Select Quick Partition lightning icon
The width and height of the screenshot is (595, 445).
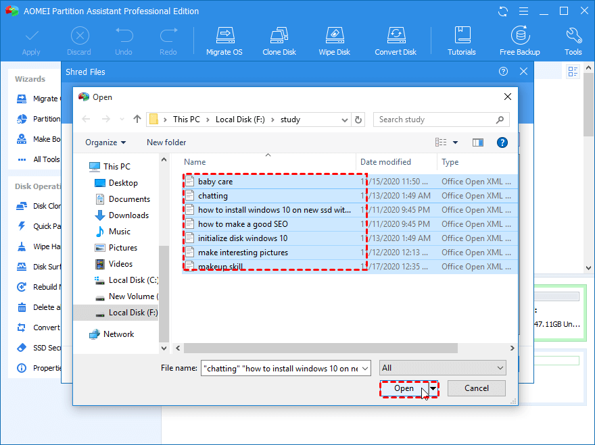[x=22, y=226]
